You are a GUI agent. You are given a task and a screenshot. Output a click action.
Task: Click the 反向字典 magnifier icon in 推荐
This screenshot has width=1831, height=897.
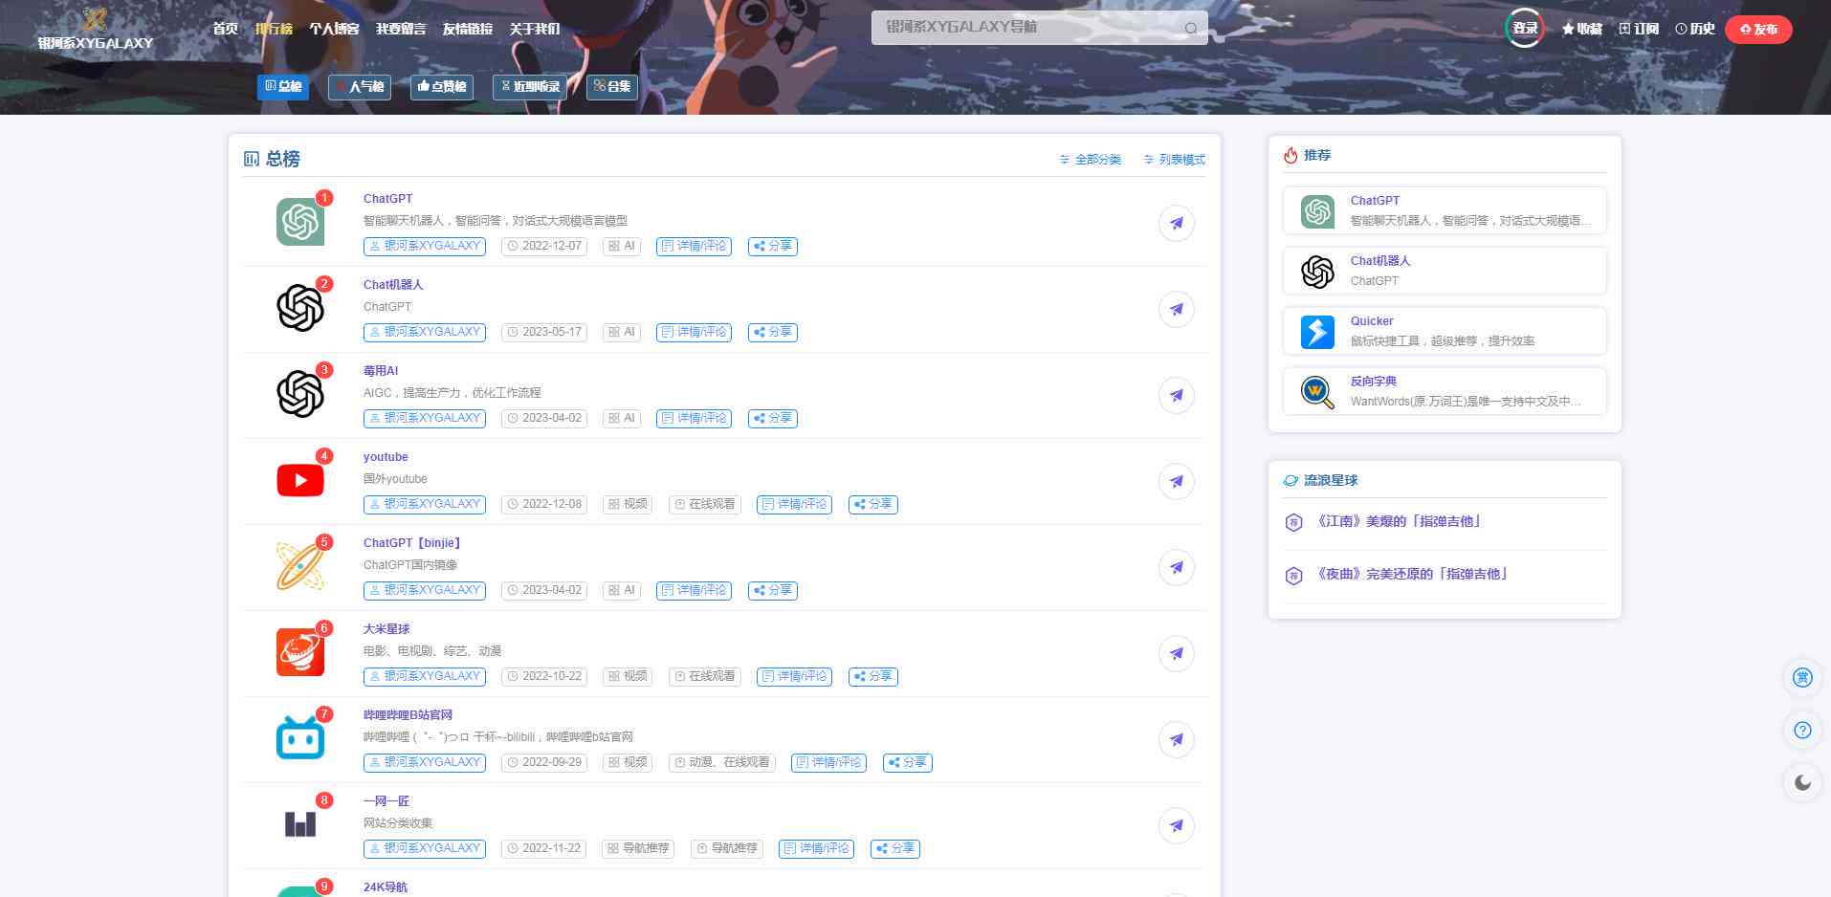tap(1317, 391)
